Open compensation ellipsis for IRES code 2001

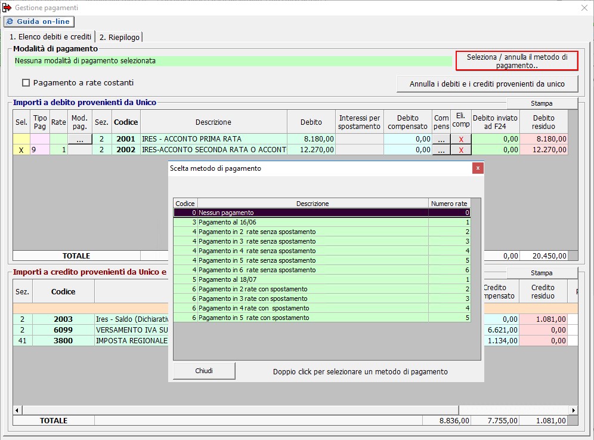click(x=441, y=139)
